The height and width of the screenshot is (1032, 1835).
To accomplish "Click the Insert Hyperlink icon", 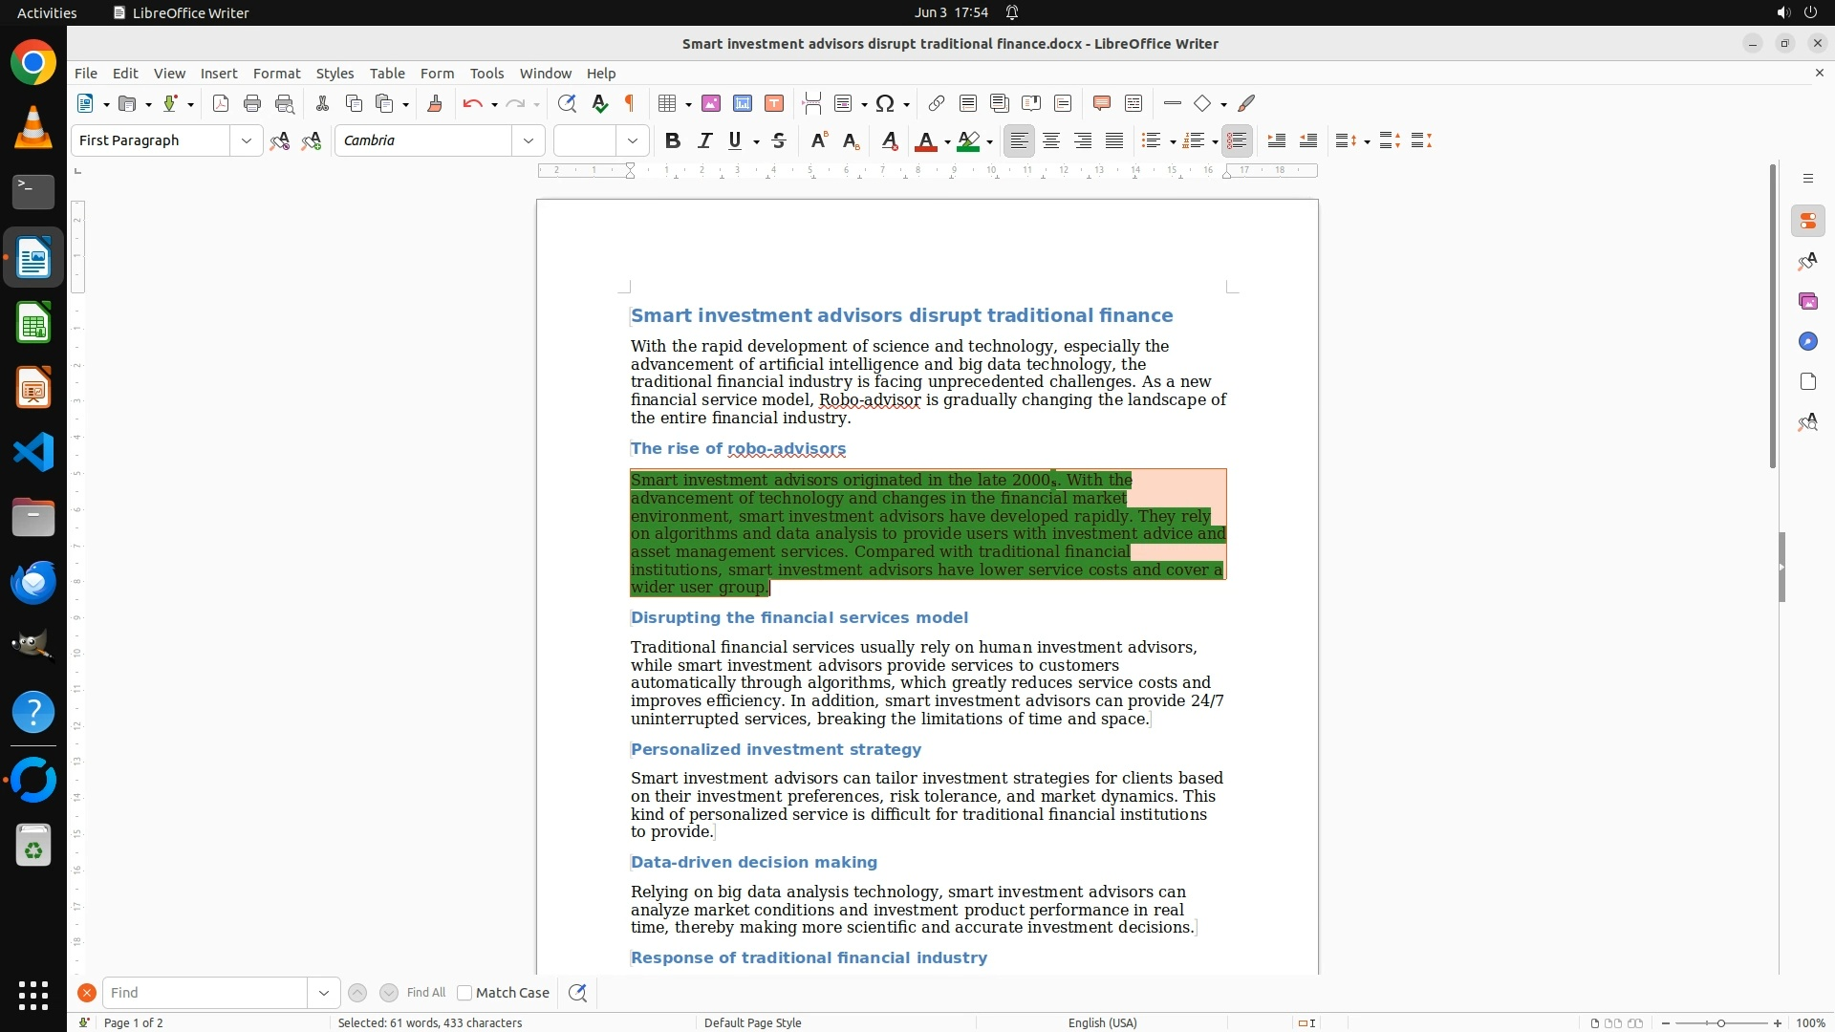I will (x=937, y=103).
